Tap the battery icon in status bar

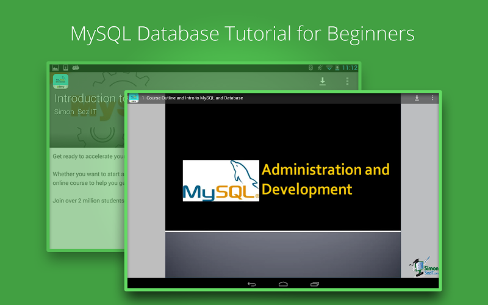pos(337,68)
